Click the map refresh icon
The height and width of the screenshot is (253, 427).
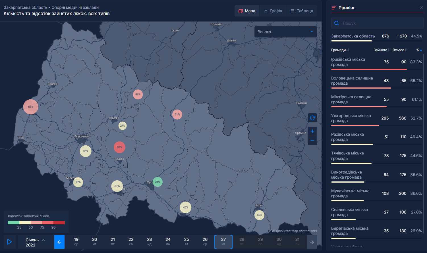(x=312, y=118)
